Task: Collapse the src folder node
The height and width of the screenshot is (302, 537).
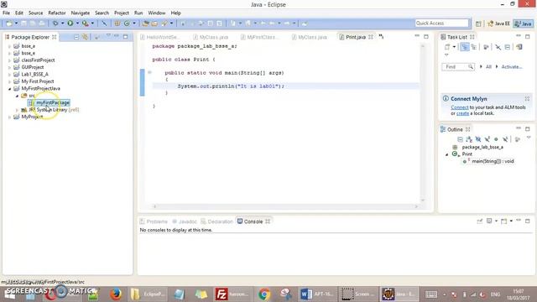Action: pos(17,96)
